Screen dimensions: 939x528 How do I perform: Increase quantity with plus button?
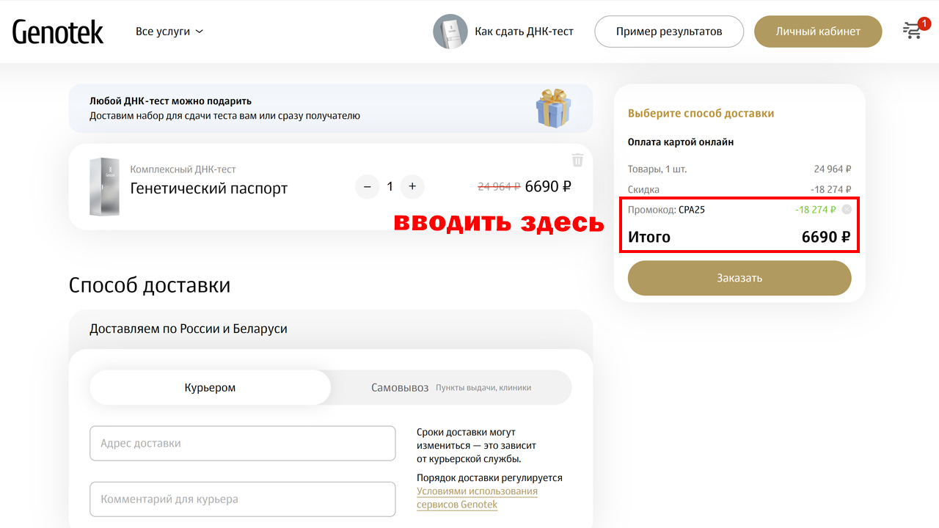pos(412,186)
